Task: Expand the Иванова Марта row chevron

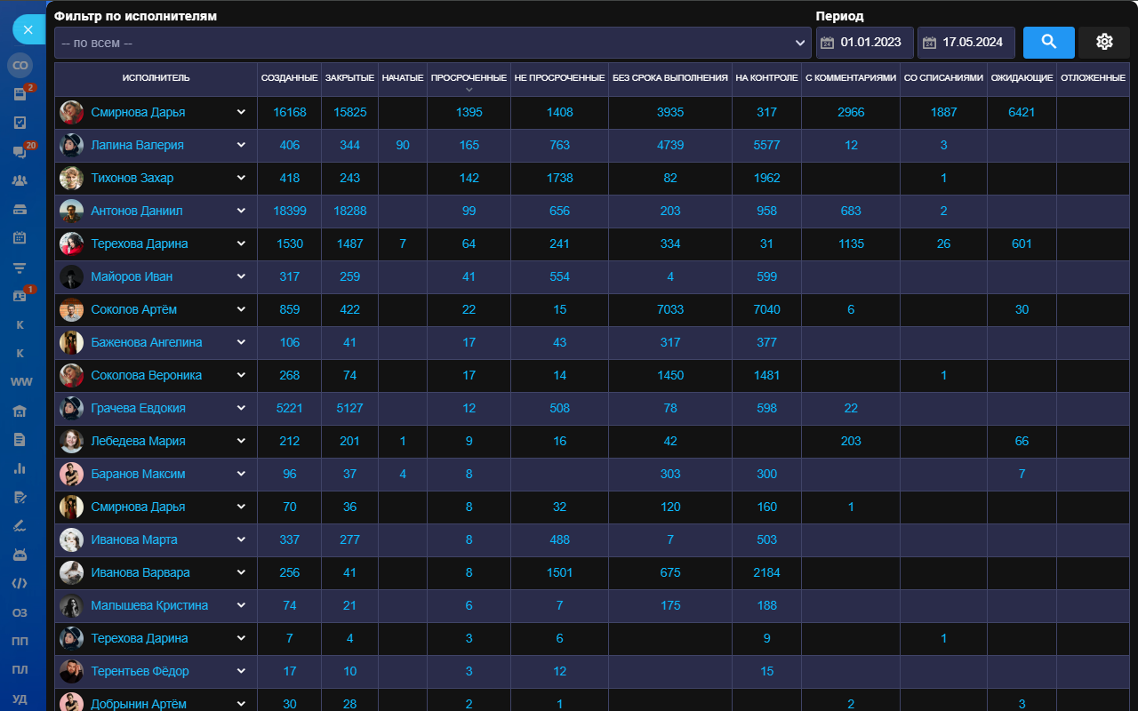Action: coord(241,539)
